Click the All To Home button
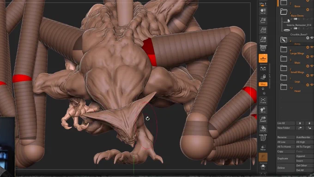Screen dimensions: 314x177 click(286, 147)
